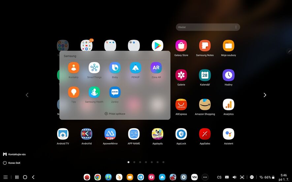Launch Zóna AR app

pyautogui.click(x=156, y=68)
